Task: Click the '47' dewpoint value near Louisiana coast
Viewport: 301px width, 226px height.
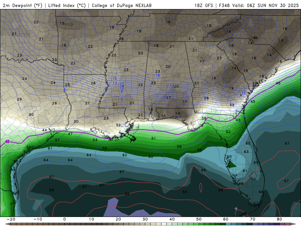Action: [70, 134]
